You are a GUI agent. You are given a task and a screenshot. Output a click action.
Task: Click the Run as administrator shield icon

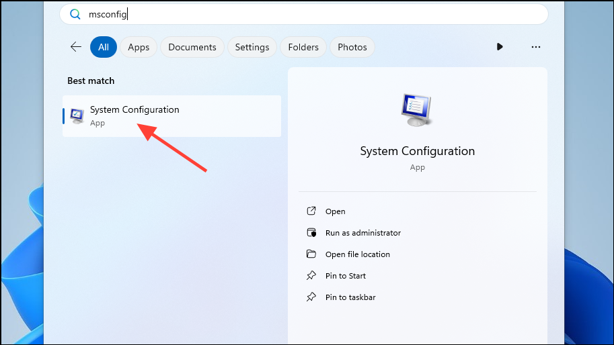(x=311, y=232)
